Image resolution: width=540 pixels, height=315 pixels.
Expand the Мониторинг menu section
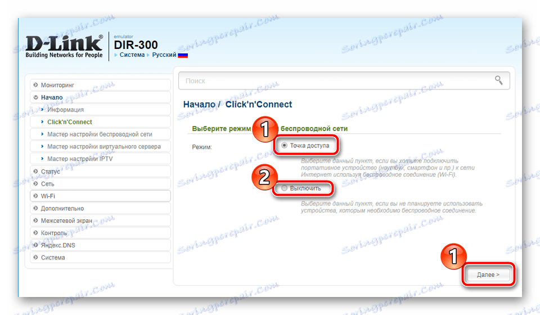[101, 85]
